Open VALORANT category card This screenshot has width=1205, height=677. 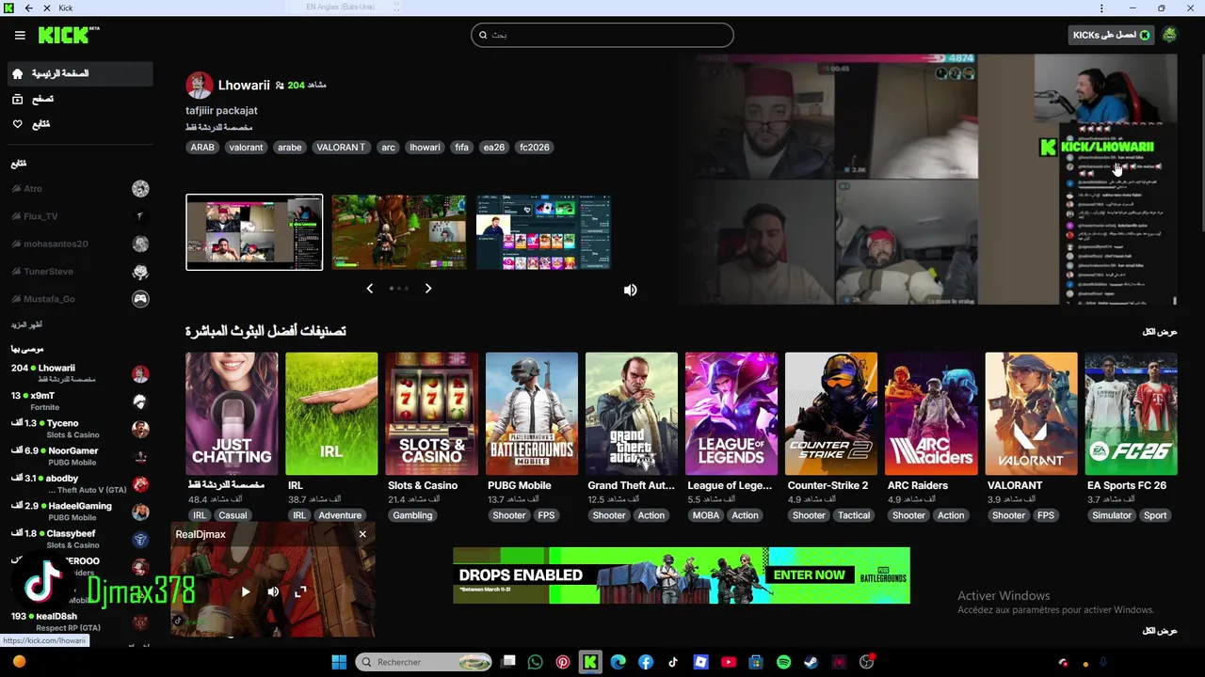(x=1031, y=414)
